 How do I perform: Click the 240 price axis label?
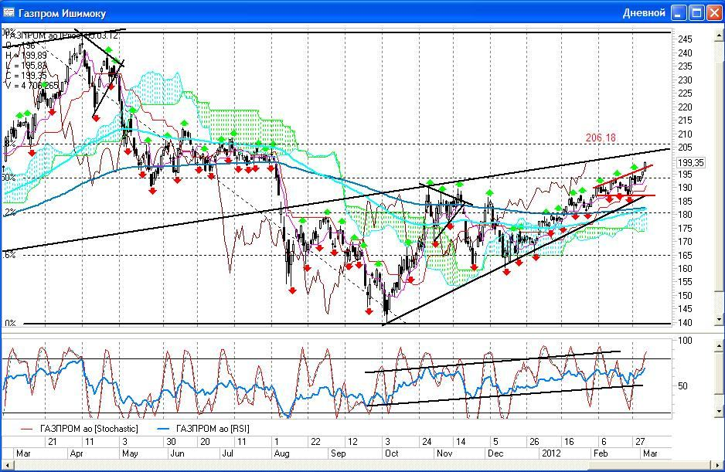click(686, 53)
